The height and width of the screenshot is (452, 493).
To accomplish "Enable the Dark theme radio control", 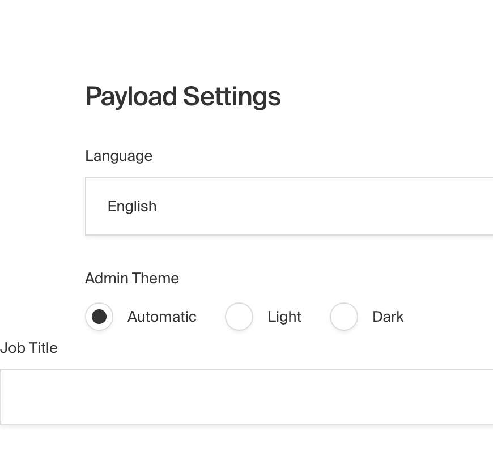I will 344,317.
